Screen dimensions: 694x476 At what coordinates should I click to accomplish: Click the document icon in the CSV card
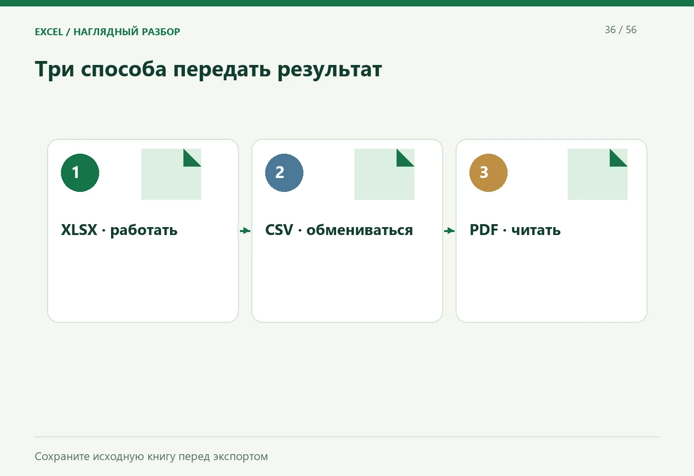point(384,174)
